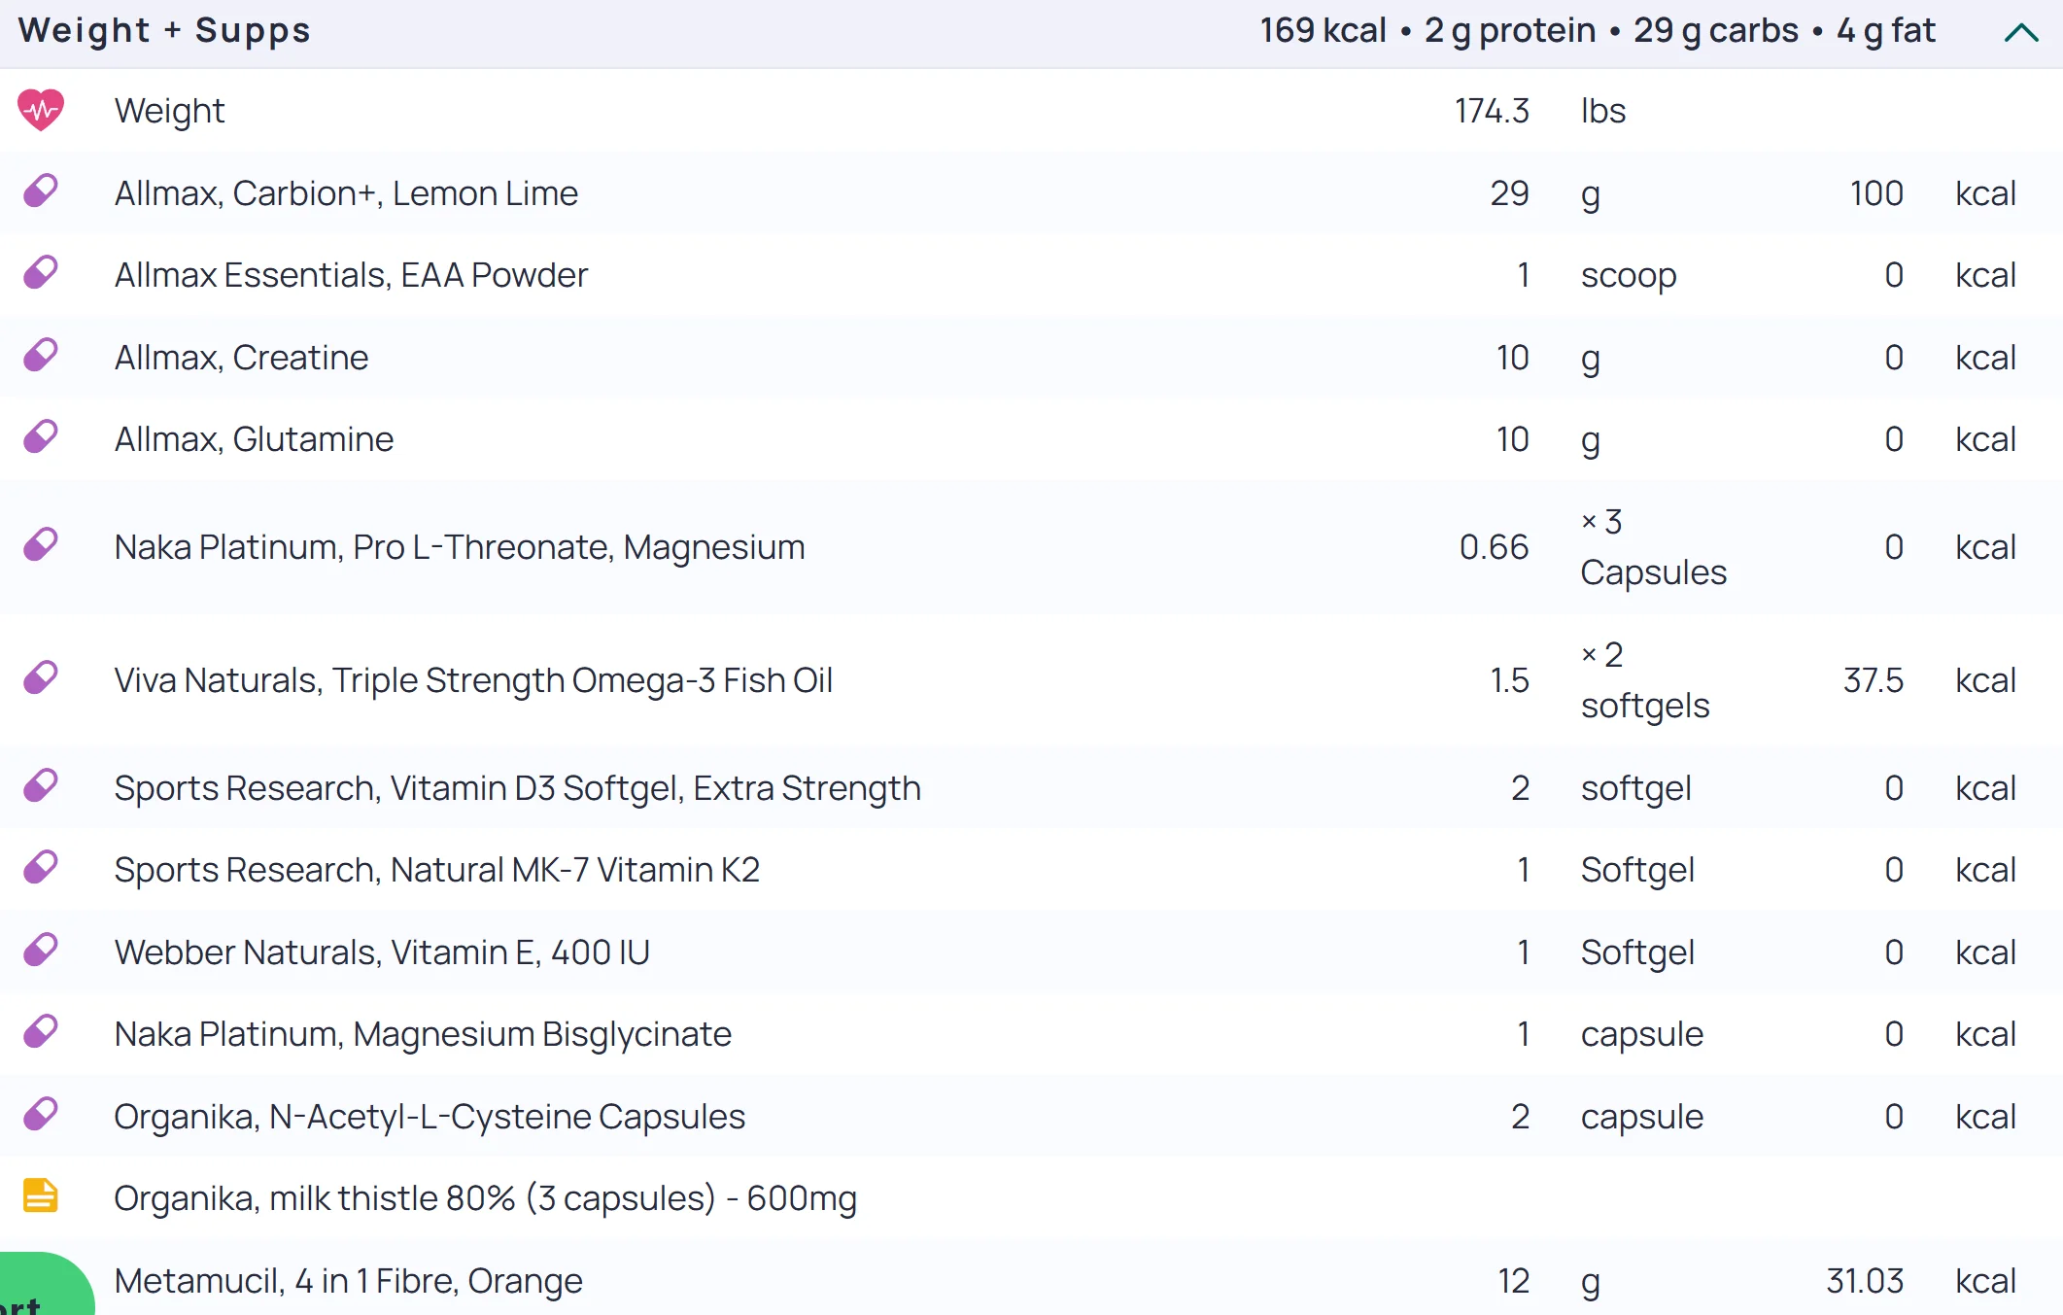Click the 2 amount for Vitamin D3 Softgel
Image resolution: width=2063 pixels, height=1315 pixels.
(1520, 788)
